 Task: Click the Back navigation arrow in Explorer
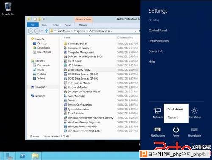click(31, 31)
